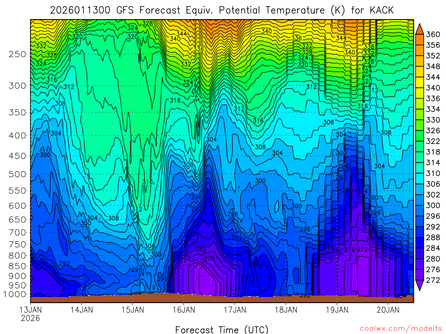Image resolution: width=446 pixels, height=334 pixels.
Task: Click the 300 pressure level label on left axis
Action: tap(17, 86)
